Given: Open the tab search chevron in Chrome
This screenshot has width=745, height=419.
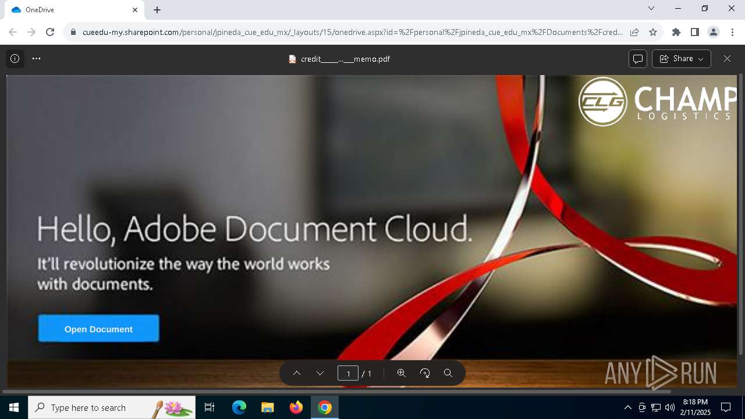Looking at the screenshot, I should click(651, 8).
